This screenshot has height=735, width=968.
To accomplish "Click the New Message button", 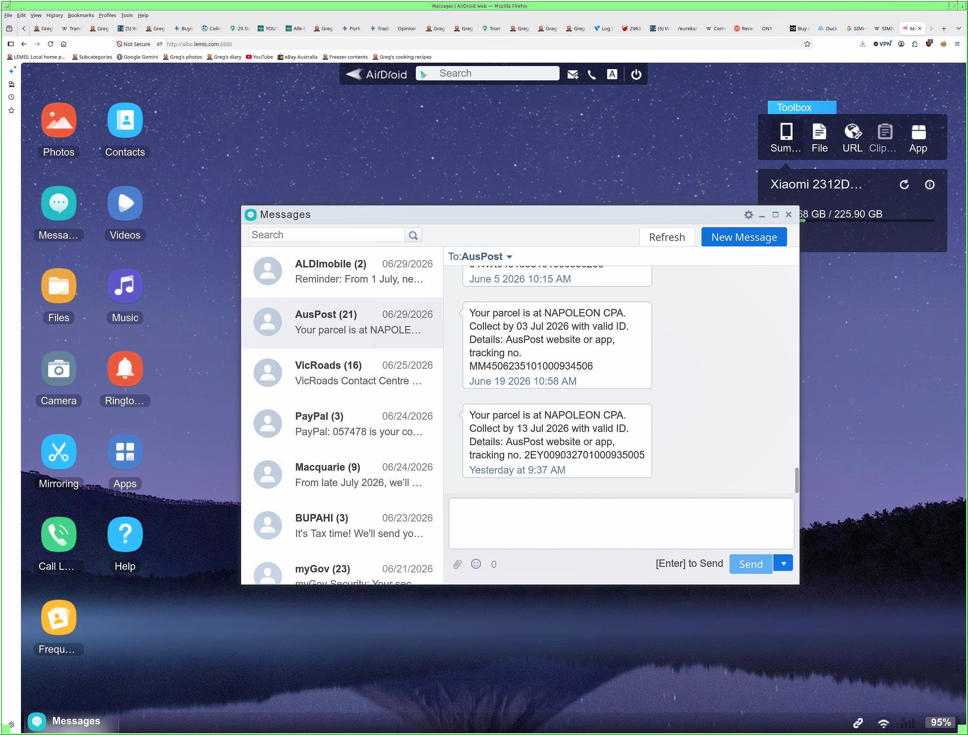I will pos(744,237).
